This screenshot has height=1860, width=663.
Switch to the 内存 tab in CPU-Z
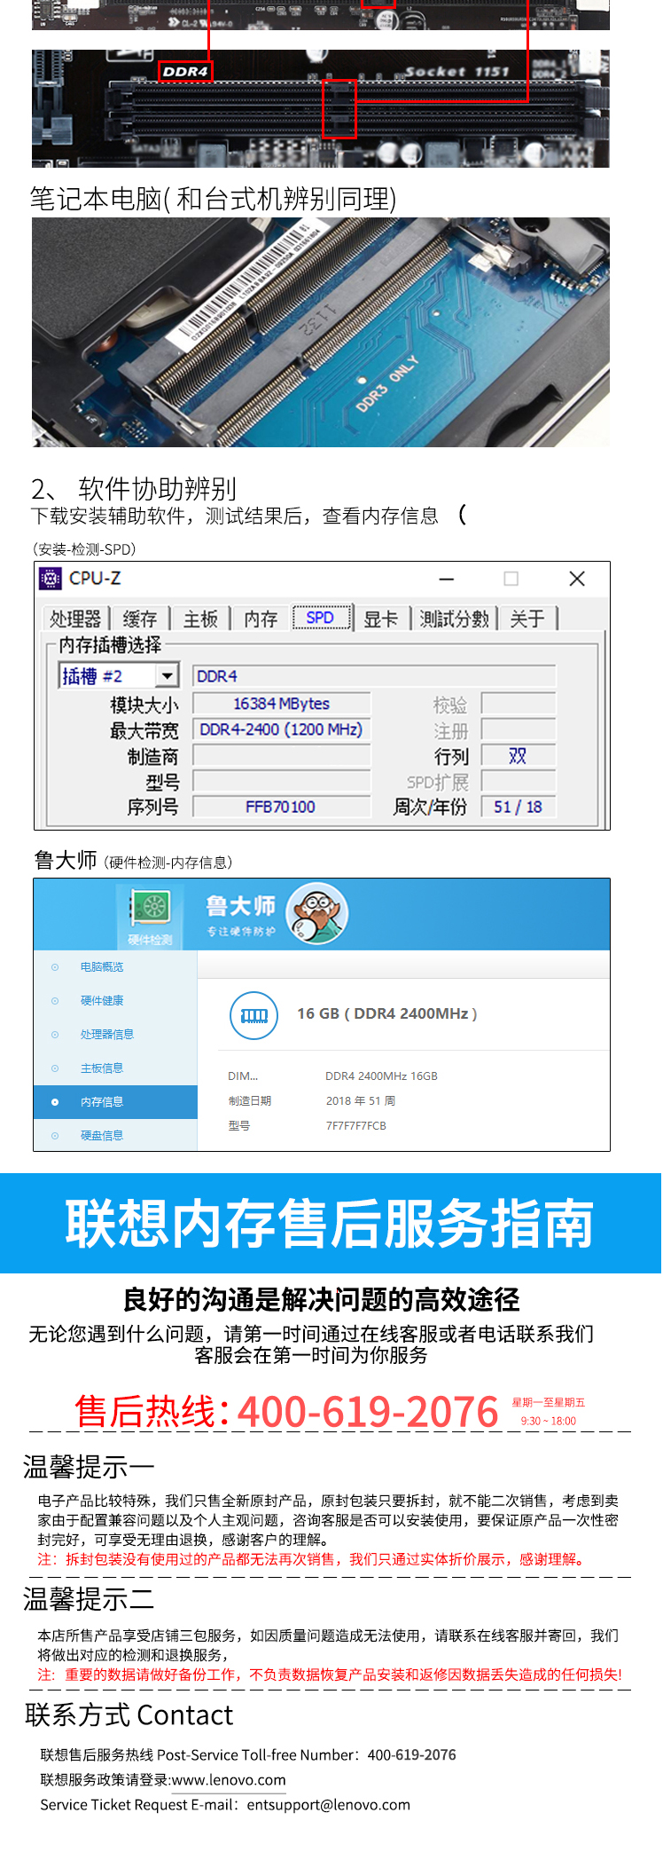261,619
